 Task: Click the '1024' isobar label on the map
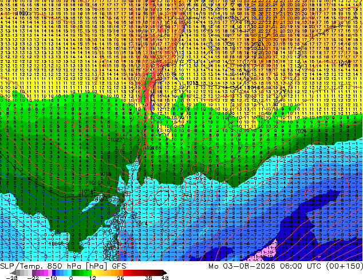pos(301,131)
